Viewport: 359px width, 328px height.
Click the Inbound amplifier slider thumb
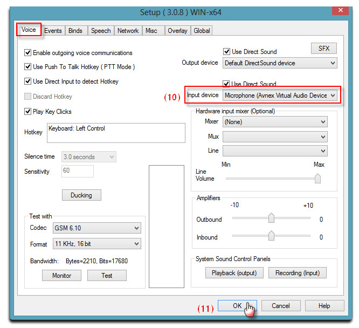[271, 236]
